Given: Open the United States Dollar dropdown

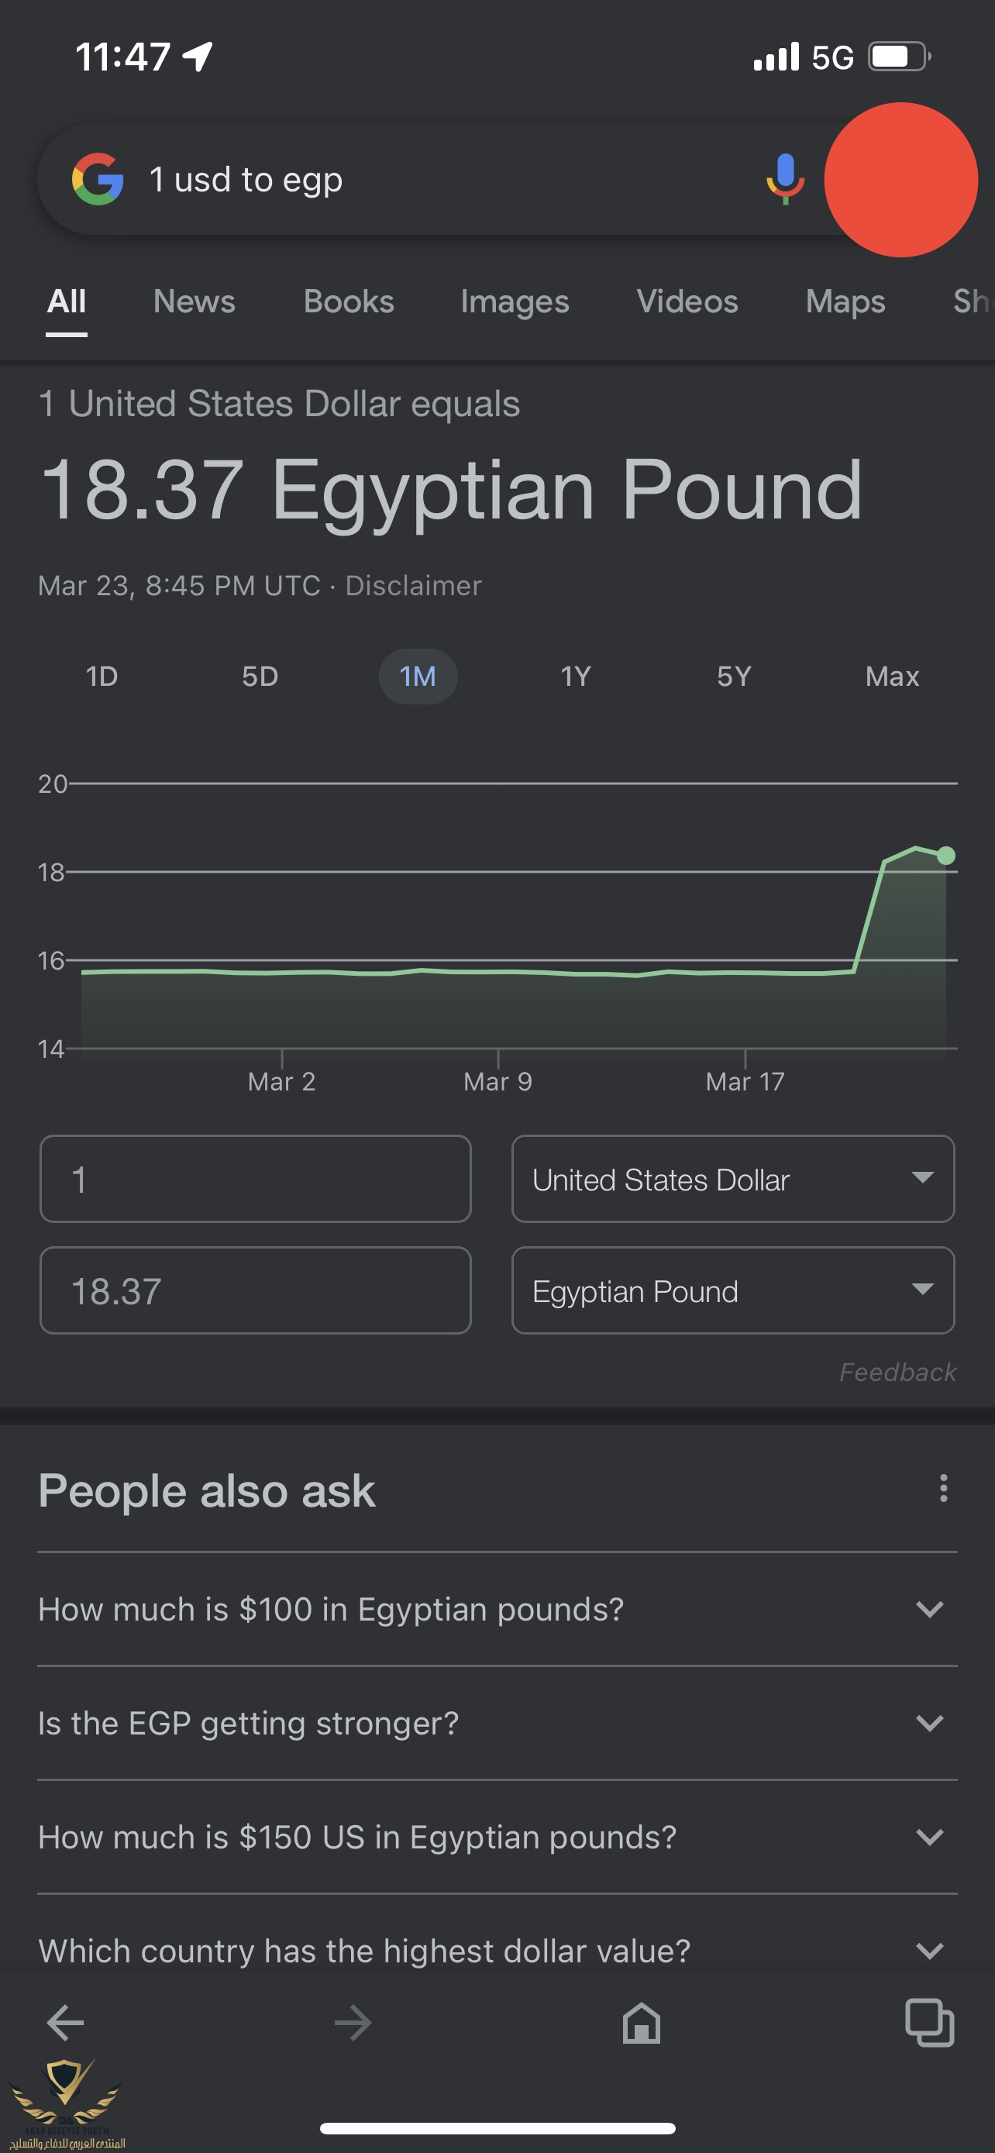Looking at the screenshot, I should pos(732,1179).
